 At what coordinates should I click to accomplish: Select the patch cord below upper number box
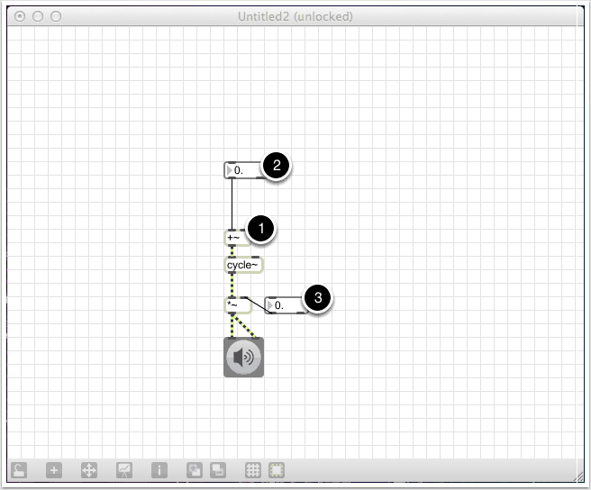click(232, 204)
